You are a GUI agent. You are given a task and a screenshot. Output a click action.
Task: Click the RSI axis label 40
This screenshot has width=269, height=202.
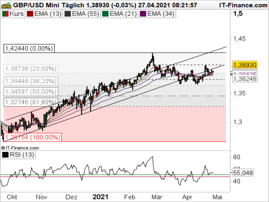(x=237, y=181)
